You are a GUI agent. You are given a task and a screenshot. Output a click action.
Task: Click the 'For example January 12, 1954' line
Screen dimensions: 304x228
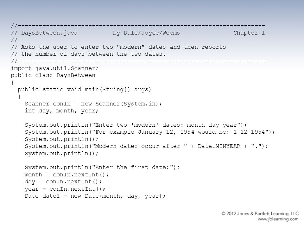(150, 132)
